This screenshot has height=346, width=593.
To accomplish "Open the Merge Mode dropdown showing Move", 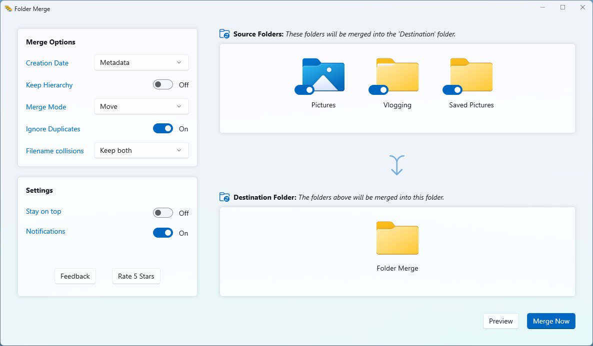I will click(x=141, y=106).
